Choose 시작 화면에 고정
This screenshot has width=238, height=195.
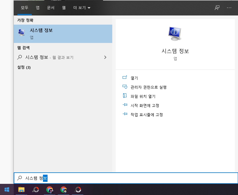pyautogui.click(x=145, y=105)
